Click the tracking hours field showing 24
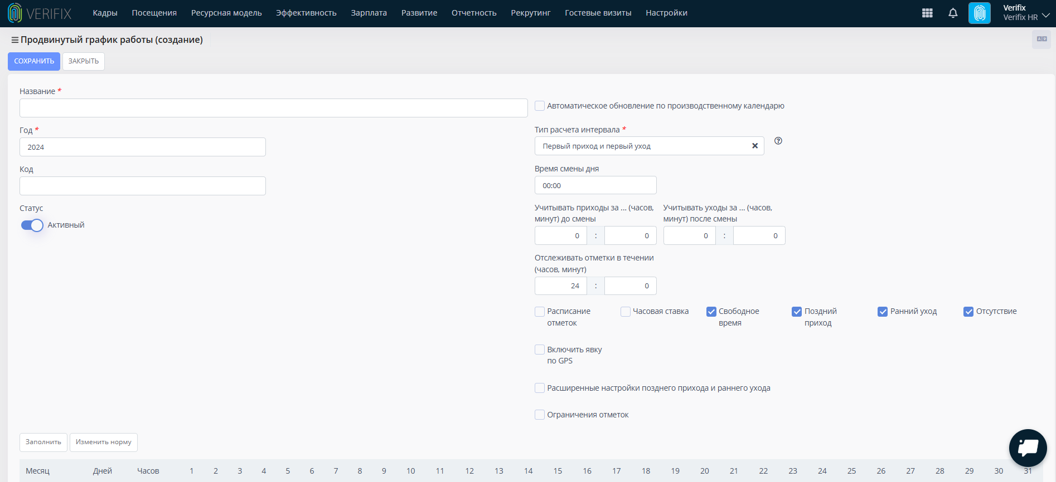 (x=561, y=286)
